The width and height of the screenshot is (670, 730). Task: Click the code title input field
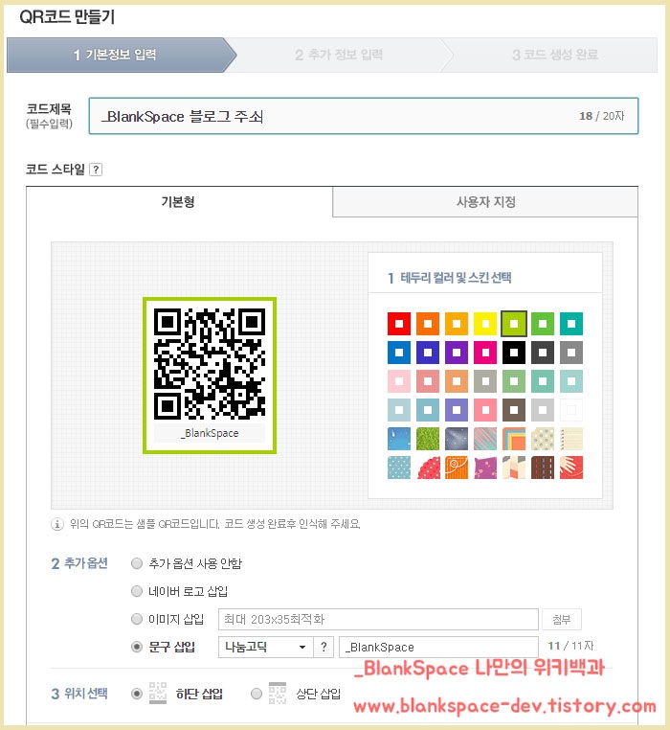(x=364, y=116)
